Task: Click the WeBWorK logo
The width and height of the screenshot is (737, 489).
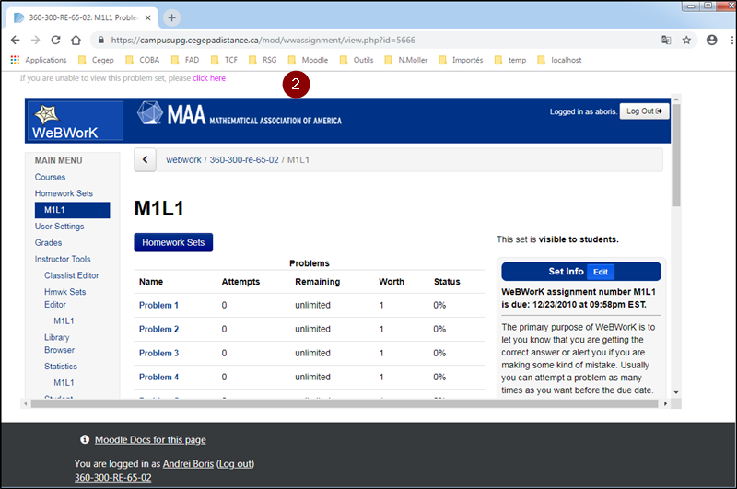Action: (75, 121)
